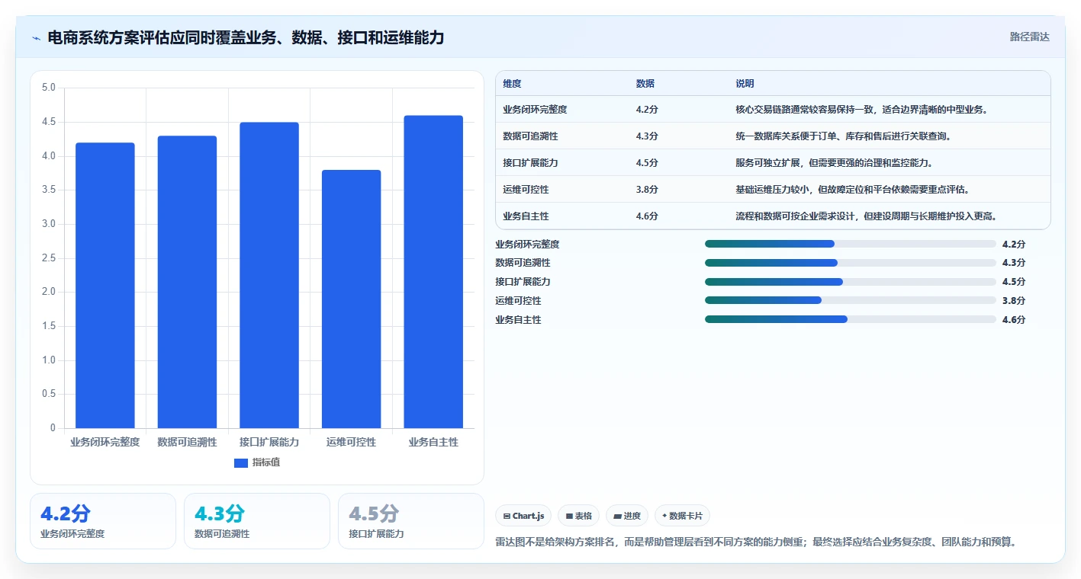This screenshot has width=1081, height=579.
Task: Click the 运维可控性 bar in the chart
Action: [x=351, y=299]
